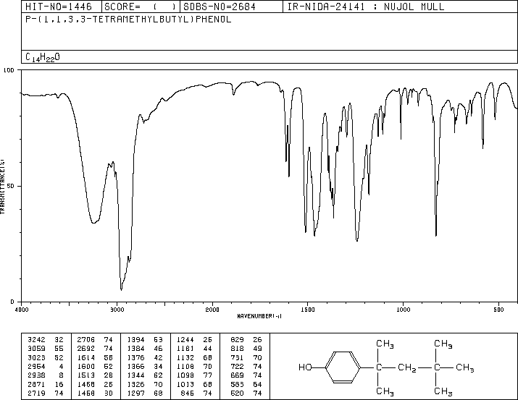
Task: Click the 1500 tick label on x-axis
Action: pos(308,310)
